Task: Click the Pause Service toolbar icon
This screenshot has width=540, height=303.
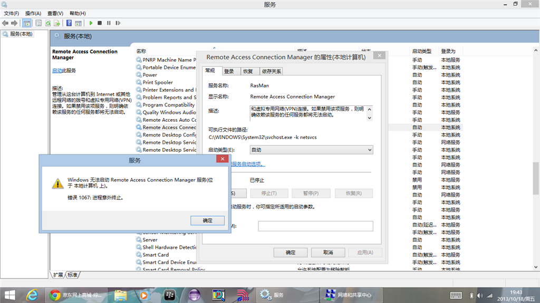Action: 109,23
